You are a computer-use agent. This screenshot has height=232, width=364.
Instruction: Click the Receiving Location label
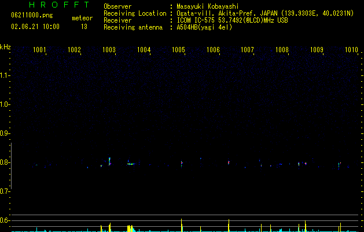pyautogui.click(x=135, y=13)
